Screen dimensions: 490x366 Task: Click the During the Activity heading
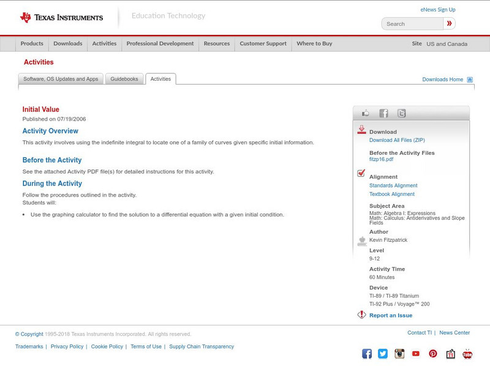click(x=52, y=184)
